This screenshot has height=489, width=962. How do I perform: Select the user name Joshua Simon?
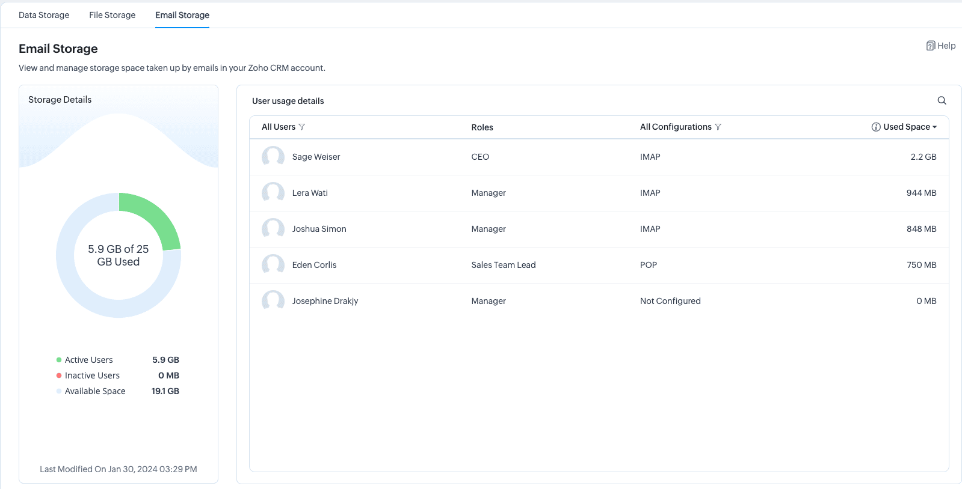(x=319, y=229)
